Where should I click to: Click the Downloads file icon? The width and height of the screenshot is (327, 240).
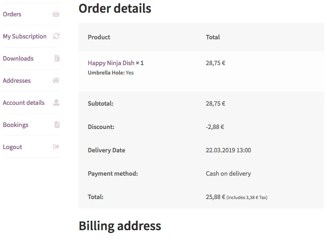[x=57, y=59]
